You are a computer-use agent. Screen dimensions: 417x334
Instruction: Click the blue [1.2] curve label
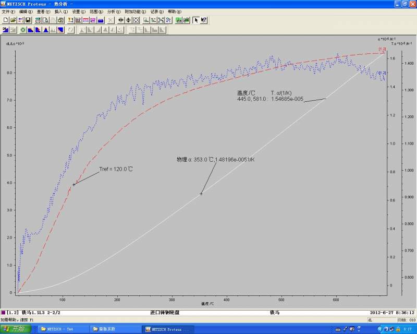[x=382, y=73]
